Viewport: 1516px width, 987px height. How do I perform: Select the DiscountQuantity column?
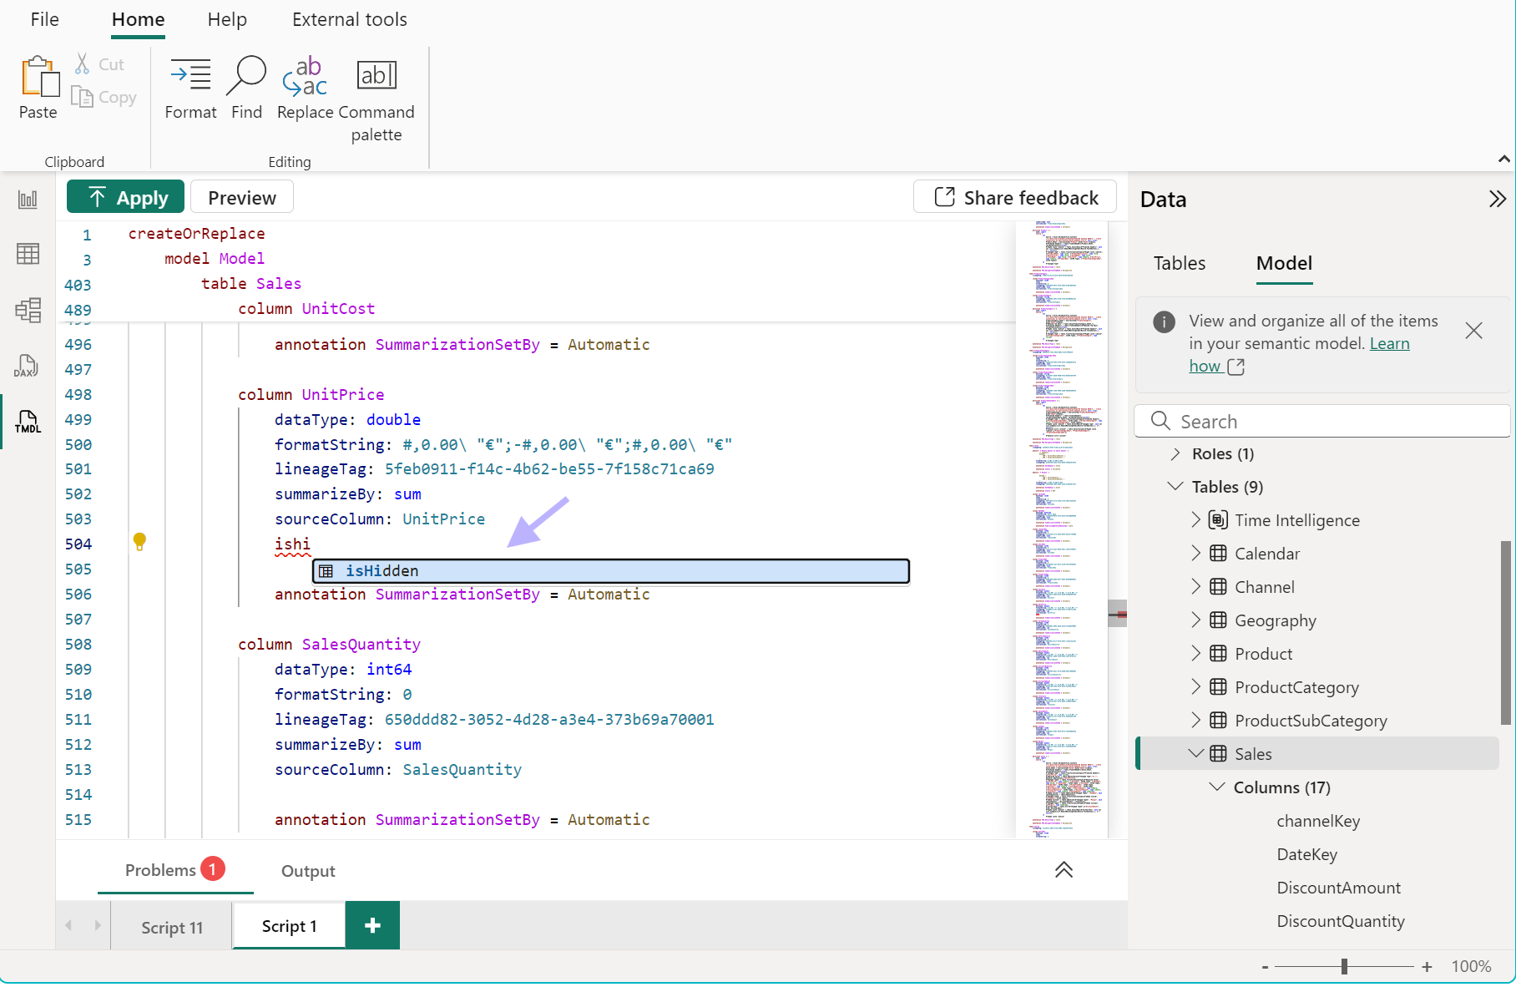(1340, 921)
